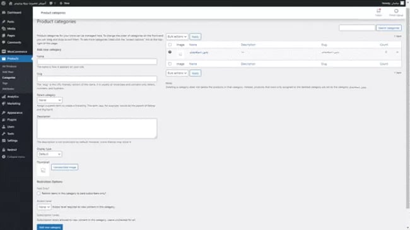Sort by Name in the table header
The width and height of the screenshot is (410, 230).
point(193,45)
